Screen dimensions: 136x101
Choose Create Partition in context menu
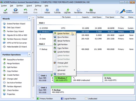click(65, 52)
